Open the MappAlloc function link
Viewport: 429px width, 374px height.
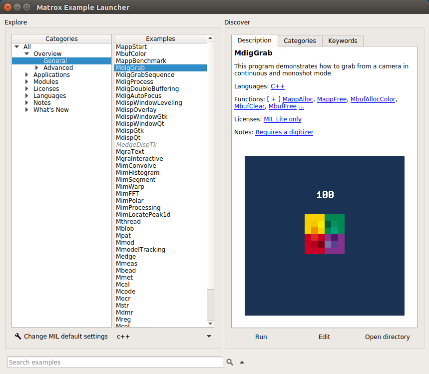(x=298, y=99)
